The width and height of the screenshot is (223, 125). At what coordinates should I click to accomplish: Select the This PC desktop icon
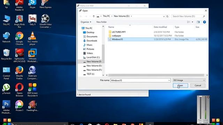tap(6, 20)
